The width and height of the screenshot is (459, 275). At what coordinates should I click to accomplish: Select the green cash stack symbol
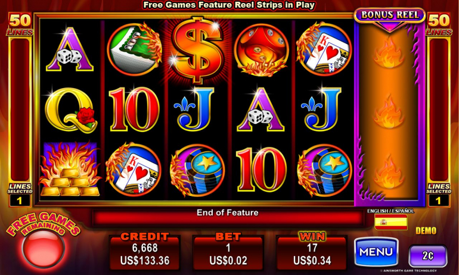click(x=134, y=49)
